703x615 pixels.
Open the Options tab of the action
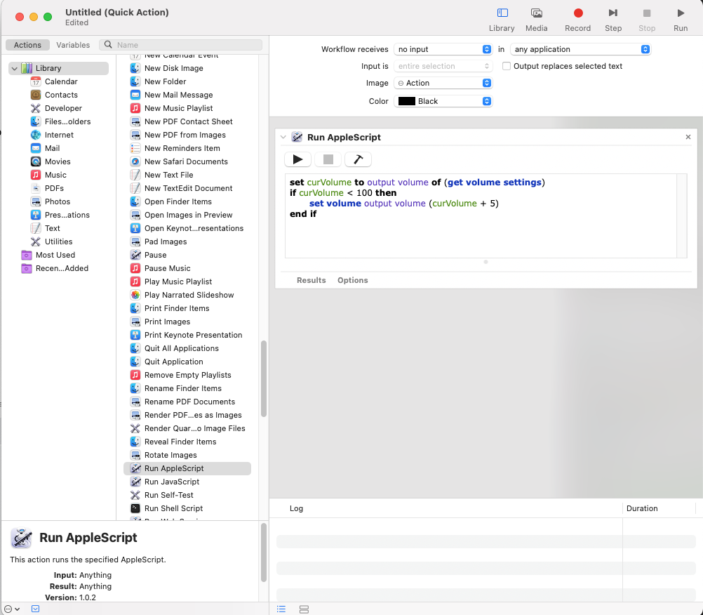[x=353, y=280]
